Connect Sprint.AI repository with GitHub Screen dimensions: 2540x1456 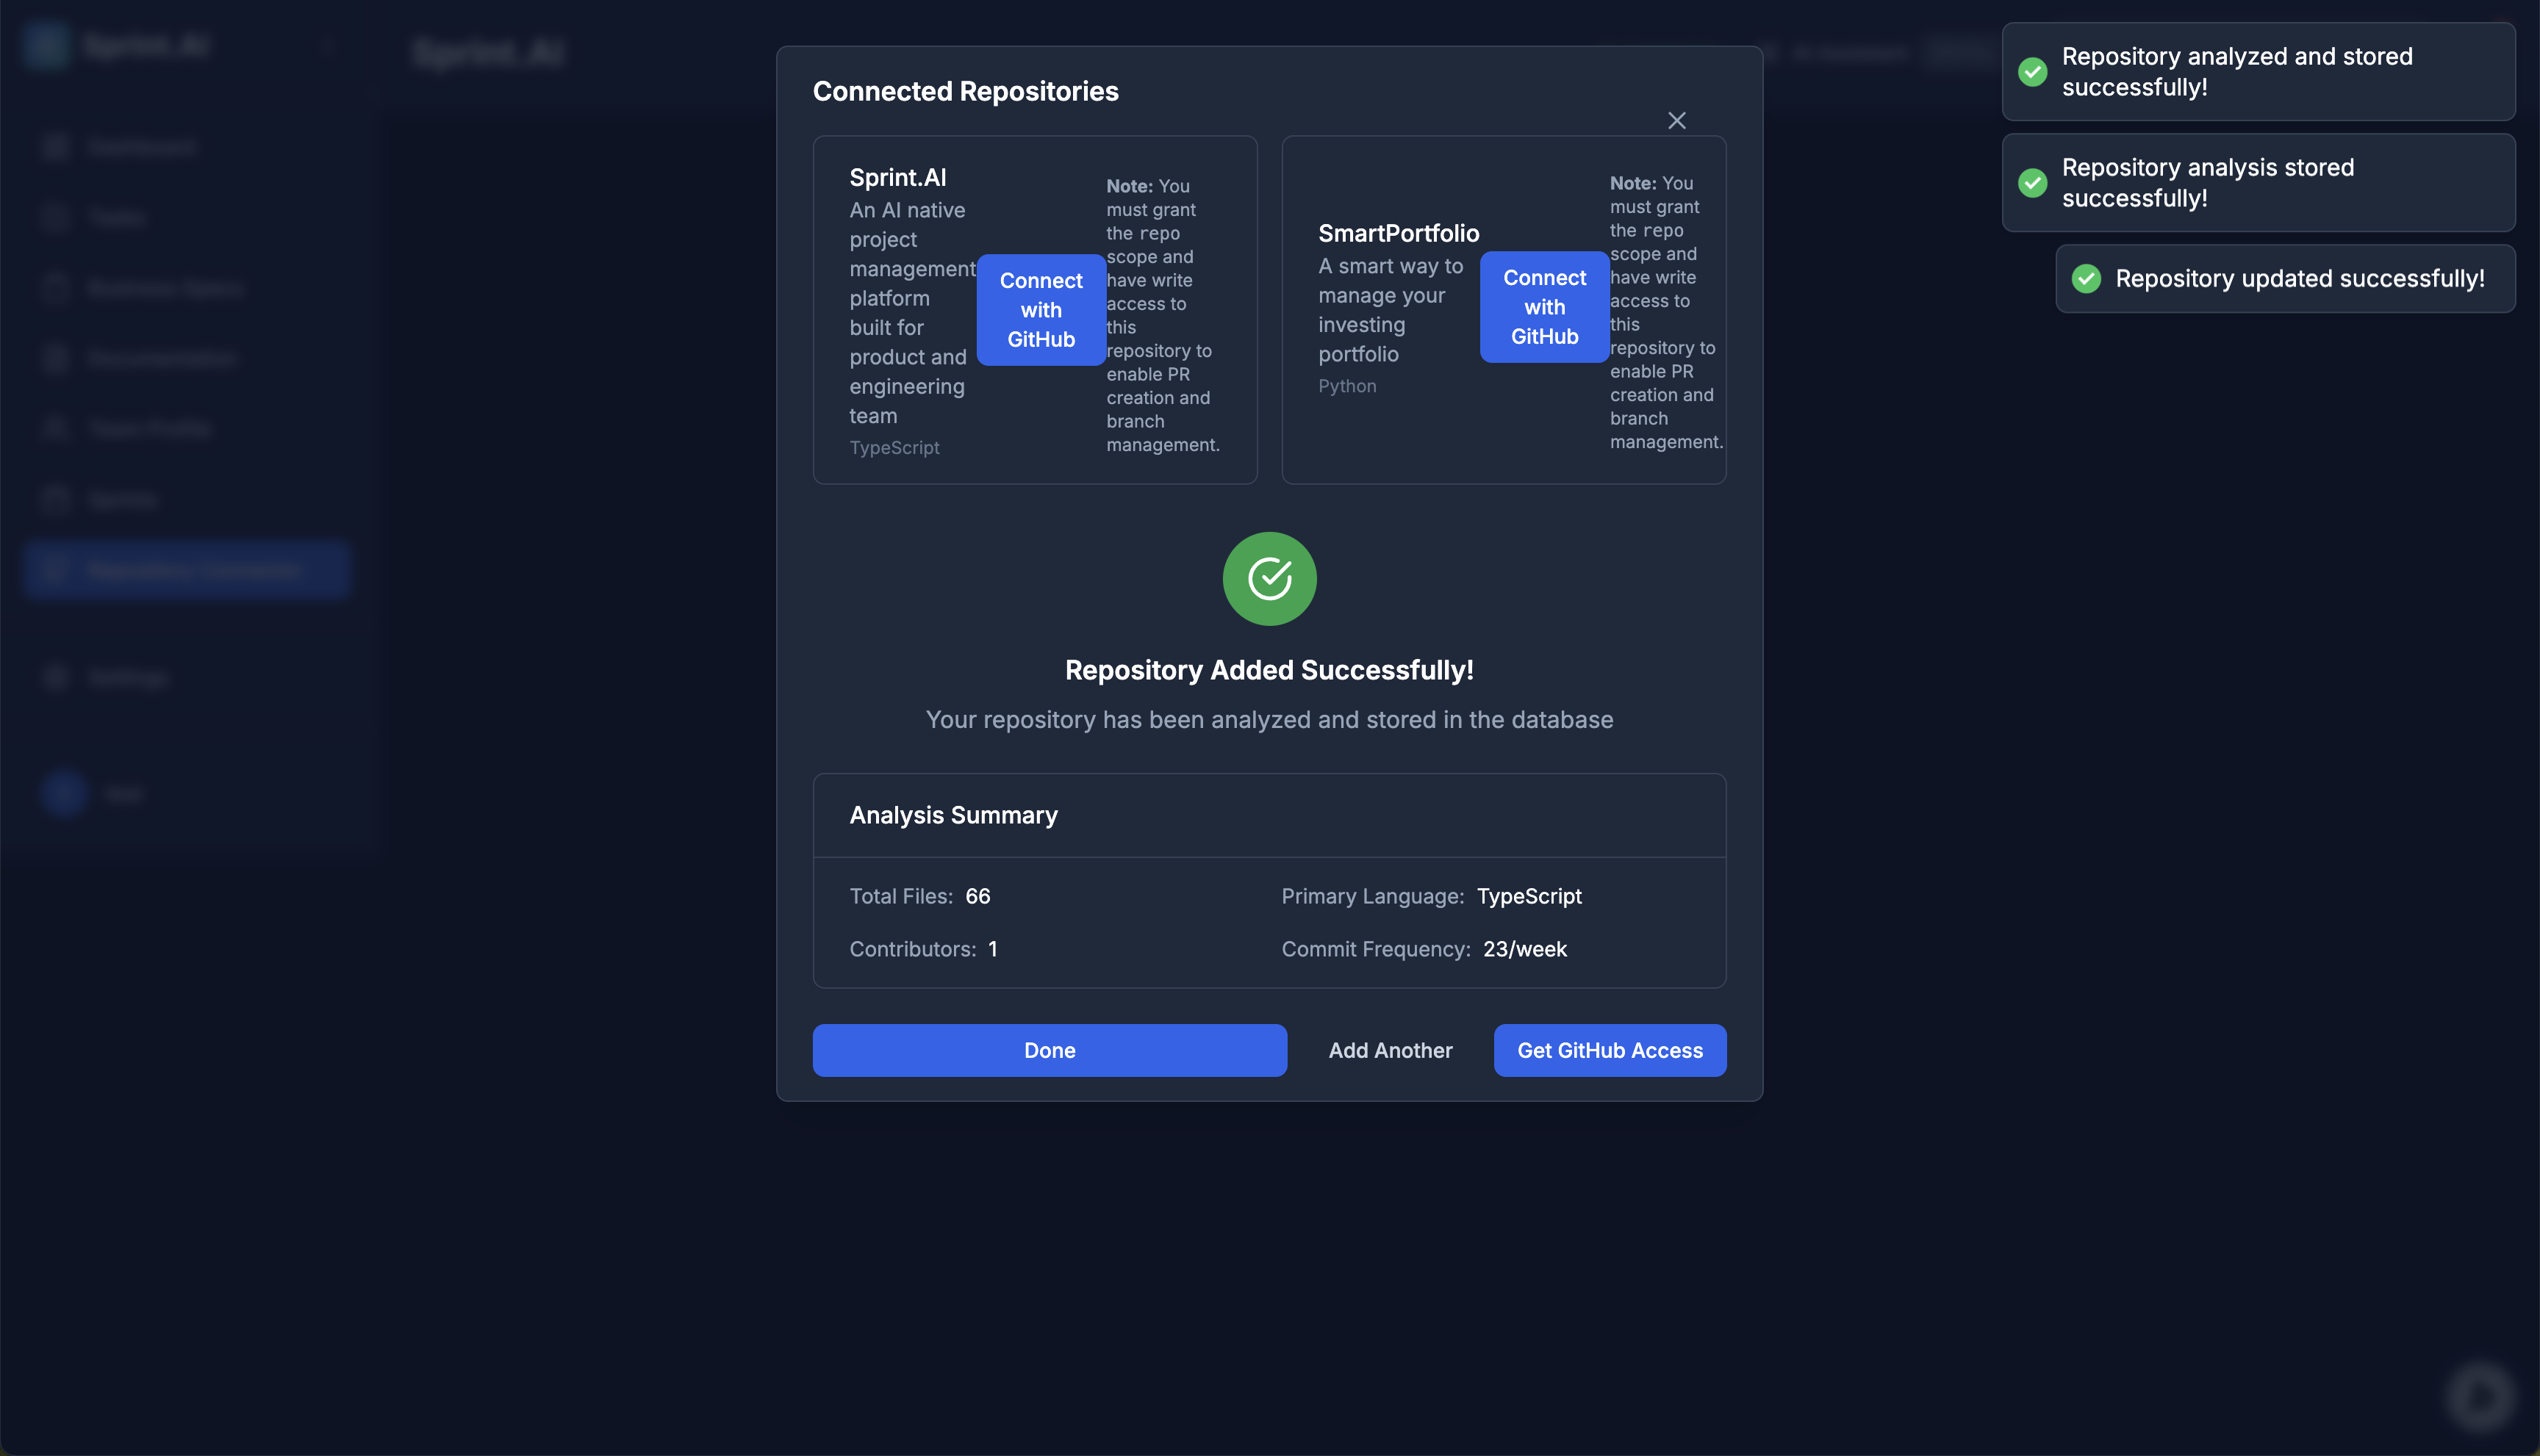(1041, 310)
